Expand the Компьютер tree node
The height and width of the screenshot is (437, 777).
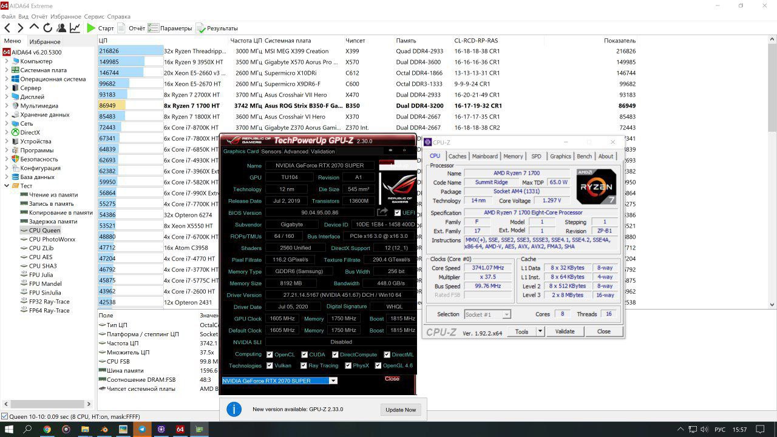point(7,61)
